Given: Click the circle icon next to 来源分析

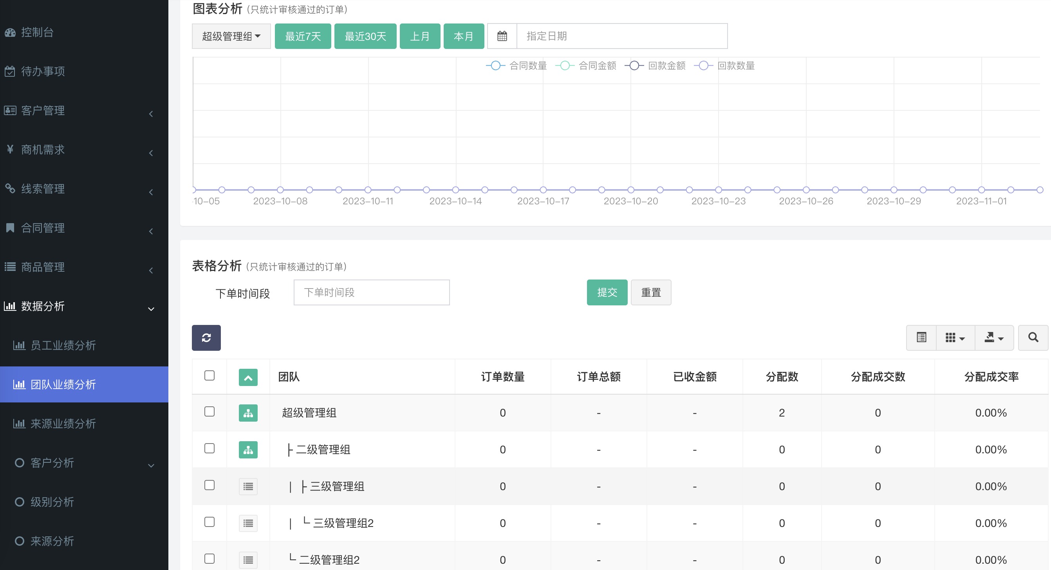Looking at the screenshot, I should 19,541.
